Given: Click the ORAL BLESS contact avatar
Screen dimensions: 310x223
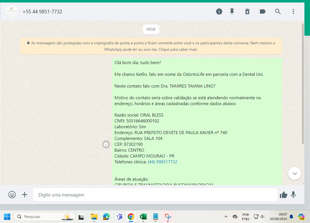Looking at the screenshot, I should point(12,11).
